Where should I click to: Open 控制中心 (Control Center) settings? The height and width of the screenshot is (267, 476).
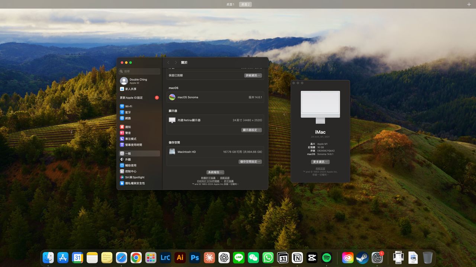pos(130,171)
